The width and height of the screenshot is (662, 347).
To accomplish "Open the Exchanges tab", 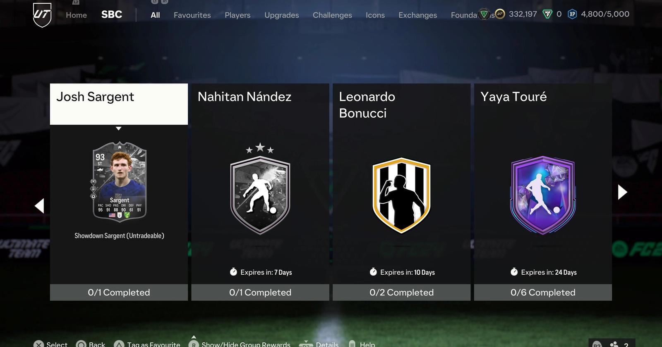I will (x=417, y=15).
